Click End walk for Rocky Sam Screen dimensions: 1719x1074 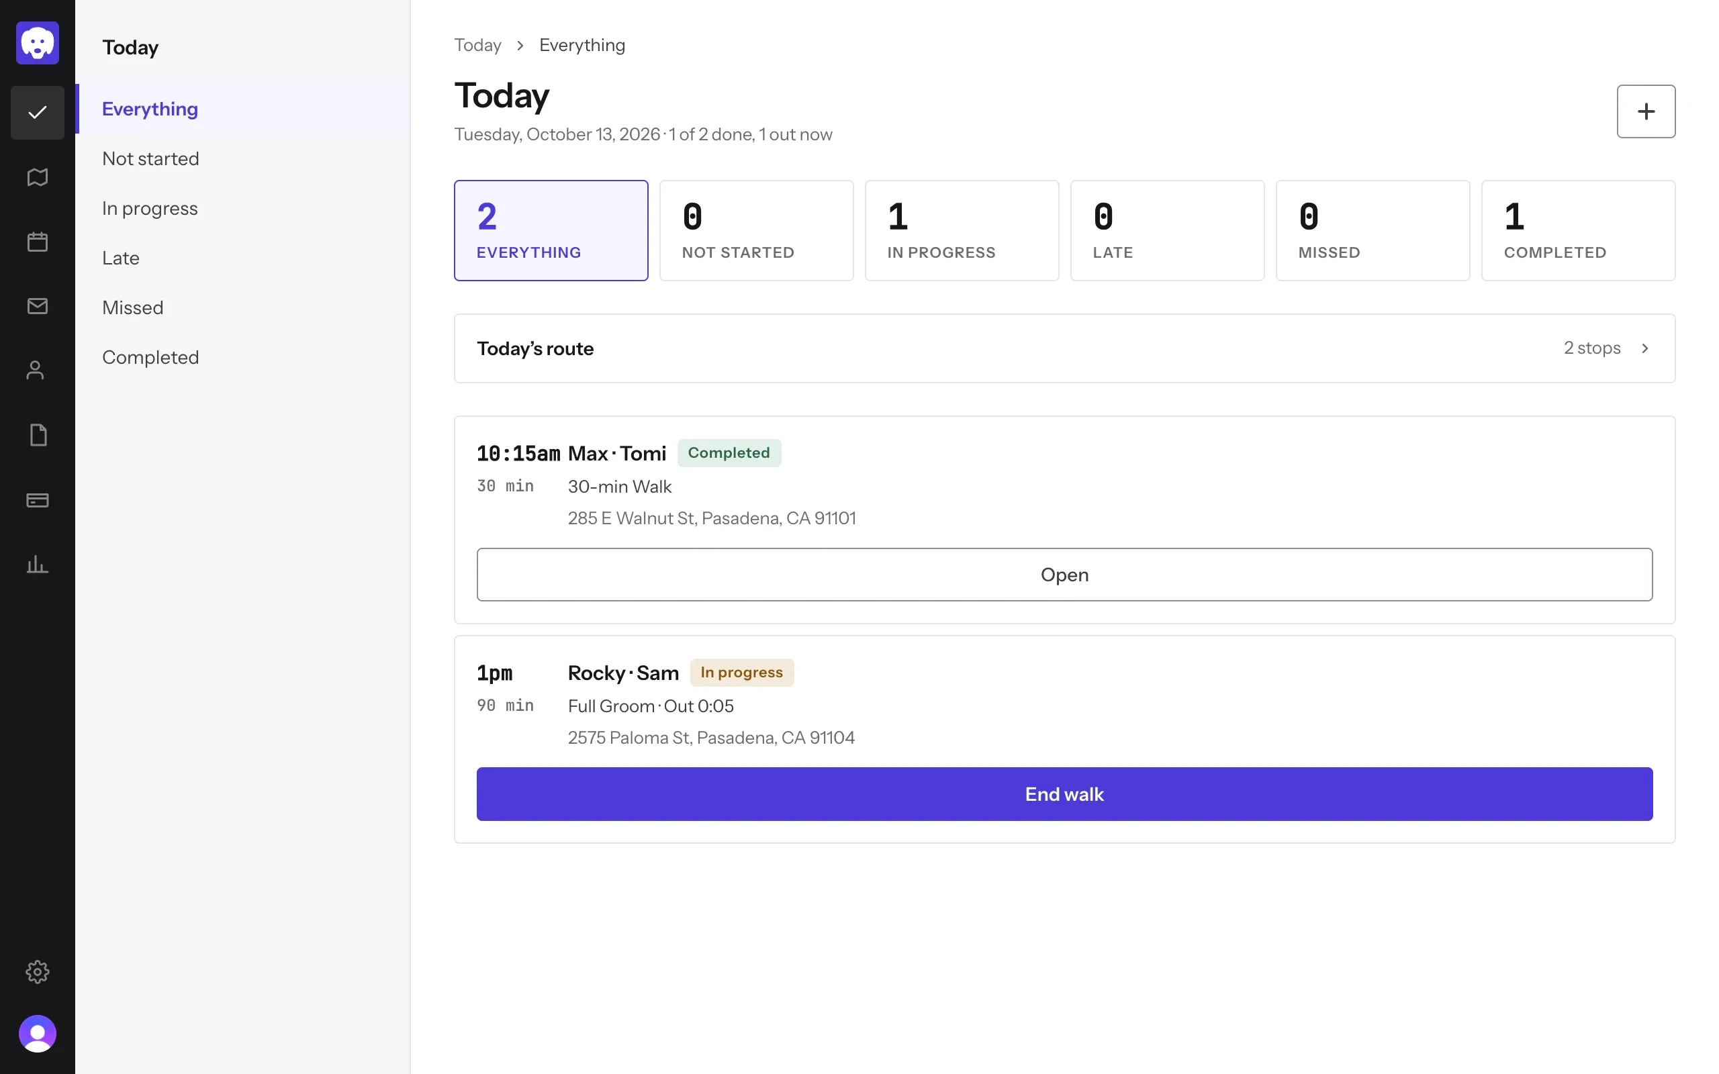coord(1064,794)
